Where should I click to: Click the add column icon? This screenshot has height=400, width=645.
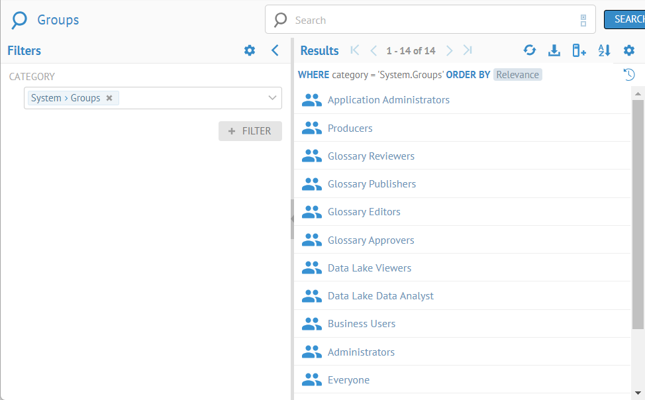pos(579,50)
